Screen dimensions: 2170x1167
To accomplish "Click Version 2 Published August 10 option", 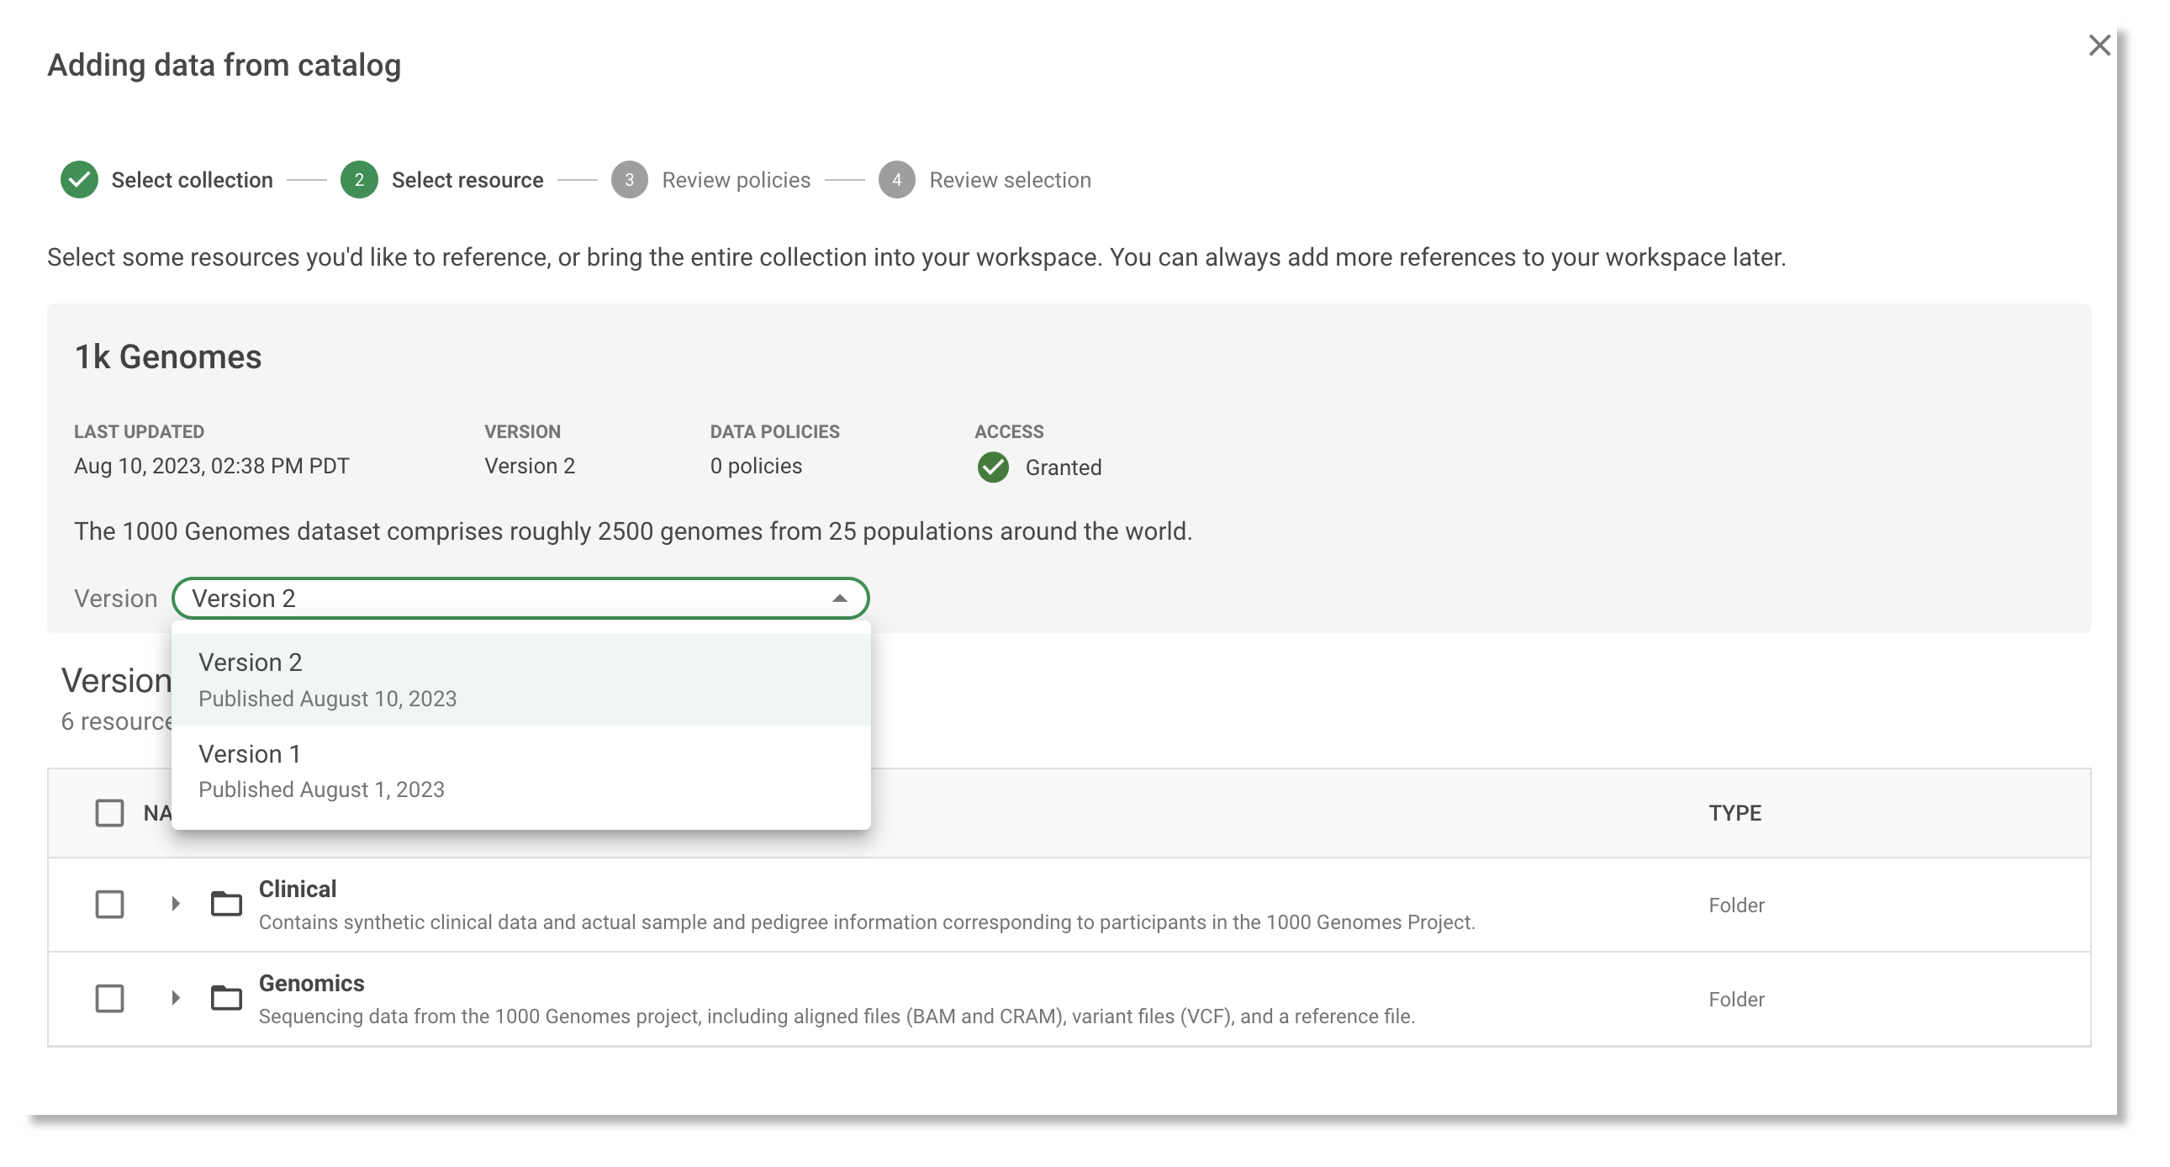I will point(520,679).
